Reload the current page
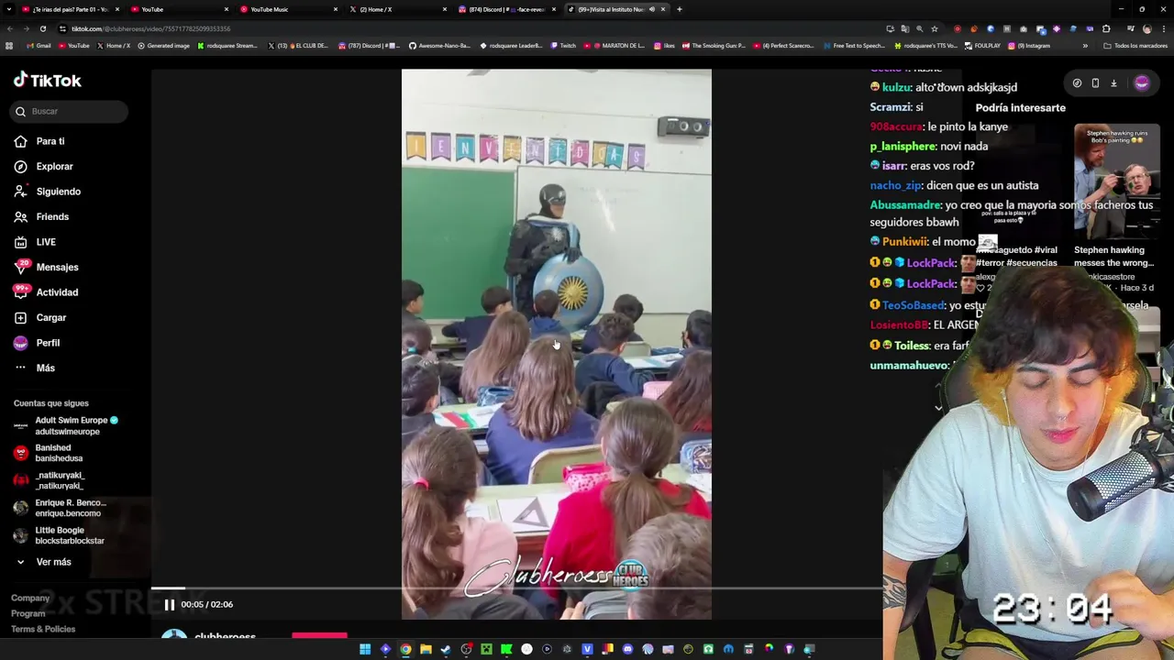1174x660 pixels. pos(42,28)
